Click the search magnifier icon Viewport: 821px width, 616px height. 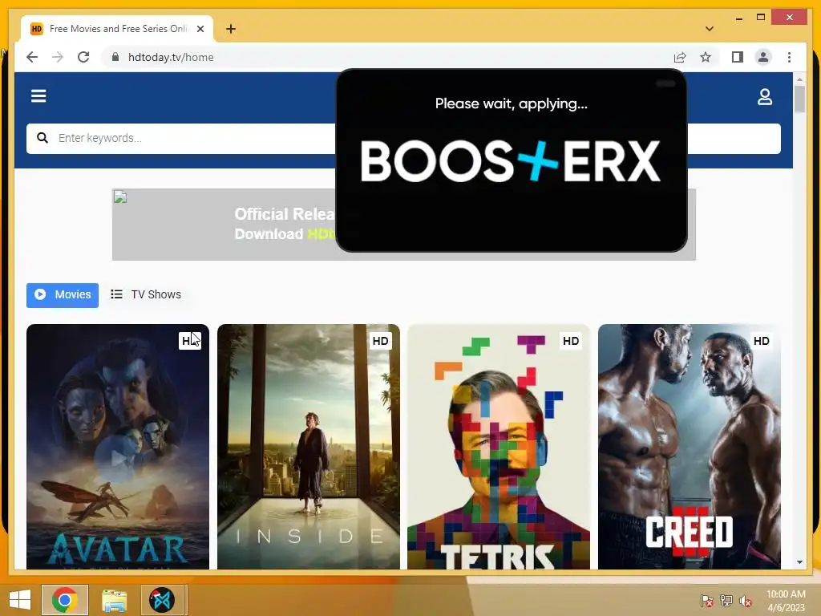pyautogui.click(x=42, y=138)
